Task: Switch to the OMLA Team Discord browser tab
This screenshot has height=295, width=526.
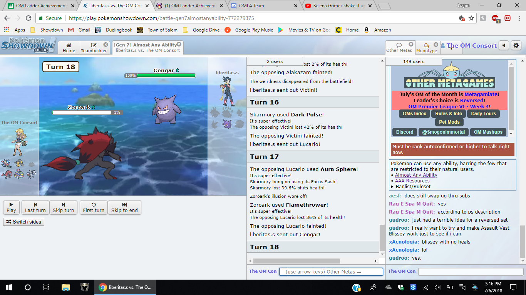Action: click(264, 6)
